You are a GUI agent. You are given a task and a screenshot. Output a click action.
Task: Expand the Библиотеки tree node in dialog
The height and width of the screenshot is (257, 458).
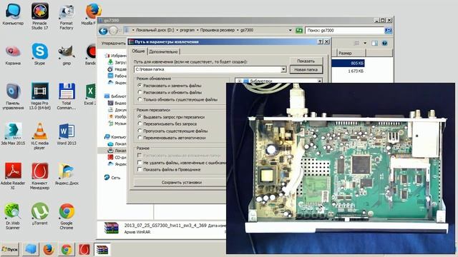[239, 81]
